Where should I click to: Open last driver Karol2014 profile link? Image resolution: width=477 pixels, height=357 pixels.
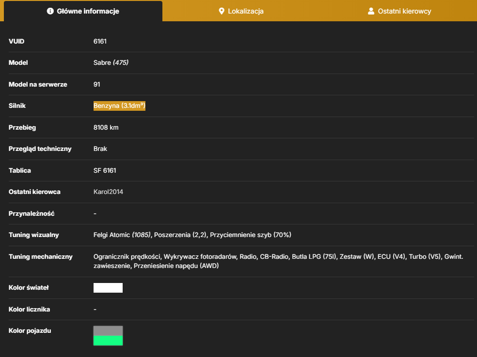click(x=108, y=192)
